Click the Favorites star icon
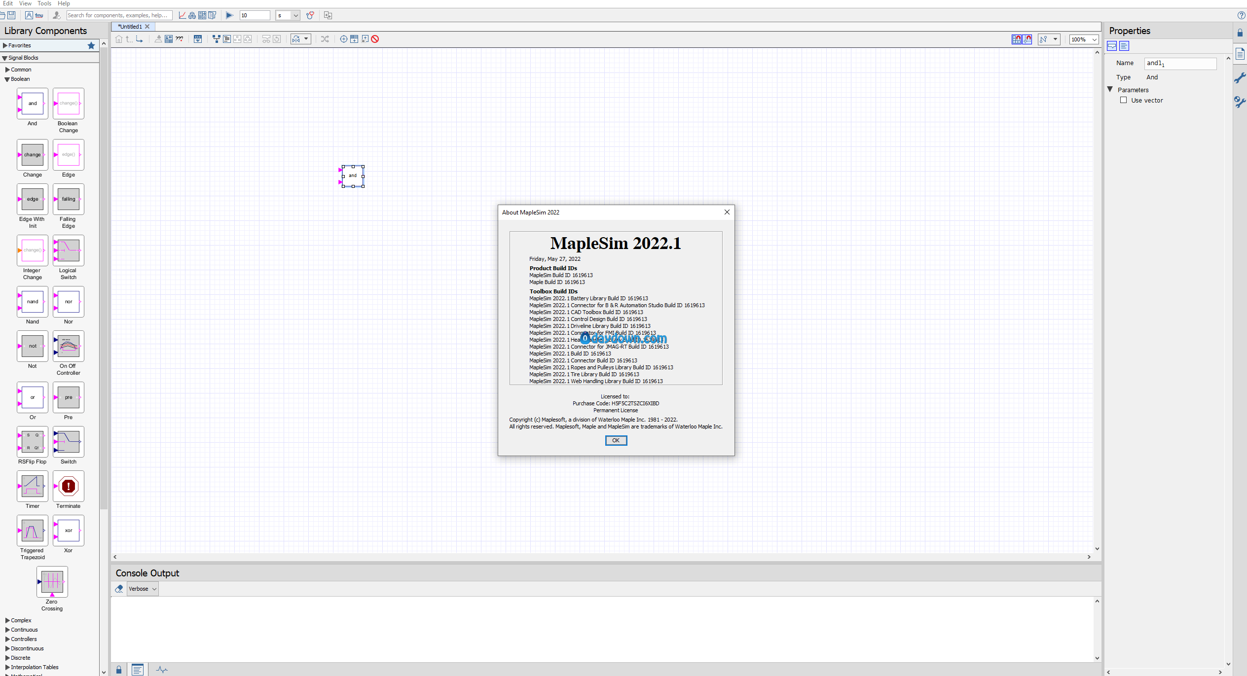Viewport: 1247px width, 676px height. coord(91,45)
